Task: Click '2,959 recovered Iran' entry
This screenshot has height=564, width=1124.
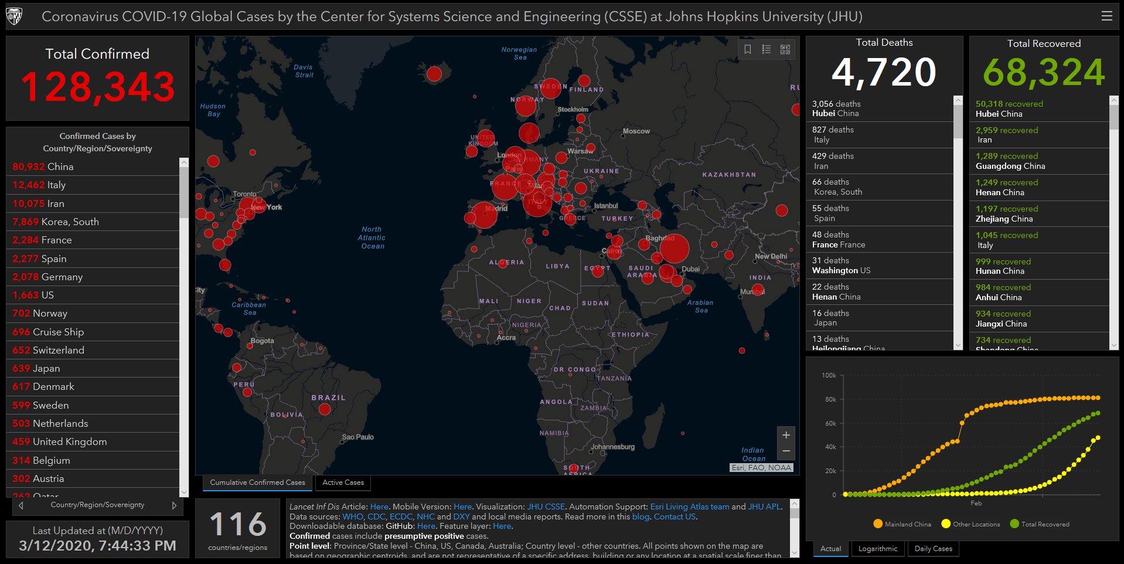Action: coord(1039,135)
